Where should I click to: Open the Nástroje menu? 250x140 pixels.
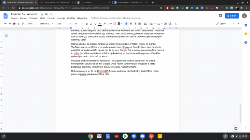[61, 18]
